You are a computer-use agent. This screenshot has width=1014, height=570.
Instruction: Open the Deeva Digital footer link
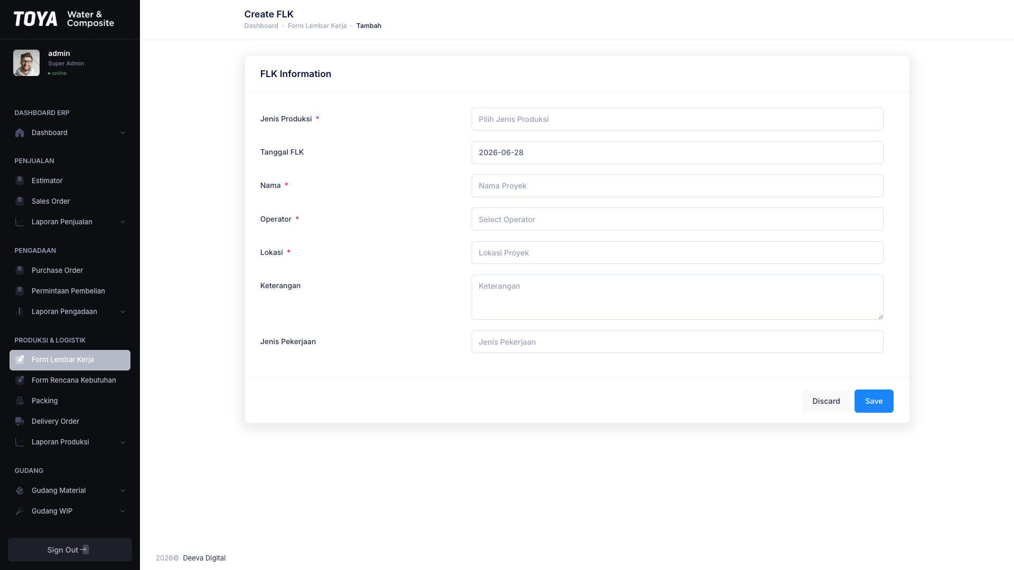(x=204, y=558)
